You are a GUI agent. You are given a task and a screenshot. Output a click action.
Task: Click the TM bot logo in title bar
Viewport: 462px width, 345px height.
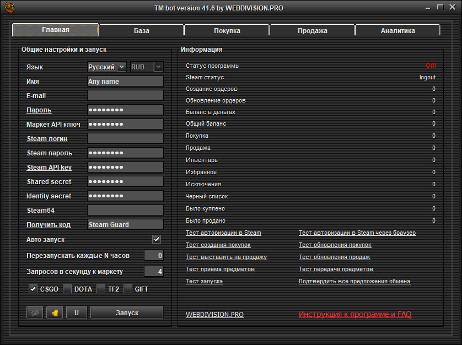coord(9,8)
